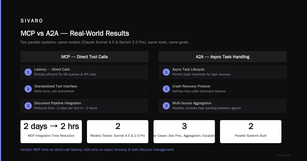Click 'Reduced from ~2 days per tool to ~2 hours'
The image size is (307, 161).
click(66, 108)
